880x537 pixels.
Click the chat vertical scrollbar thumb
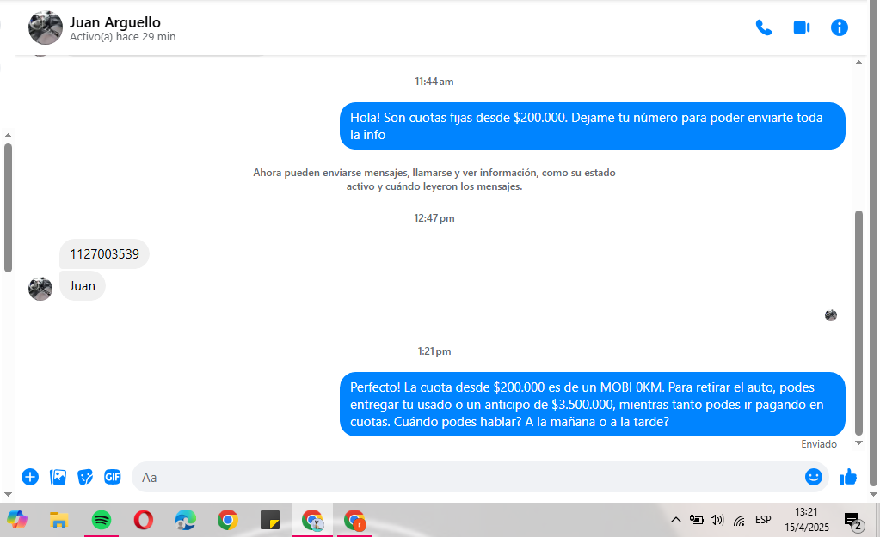[x=858, y=322]
